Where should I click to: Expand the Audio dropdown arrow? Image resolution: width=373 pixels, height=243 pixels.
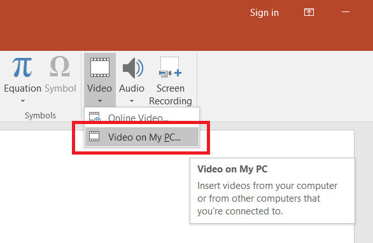[132, 101]
